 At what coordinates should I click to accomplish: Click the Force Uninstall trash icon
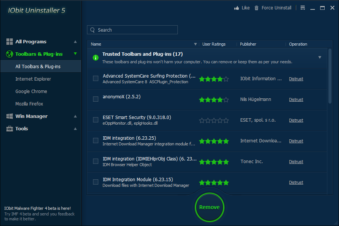[x=257, y=8]
